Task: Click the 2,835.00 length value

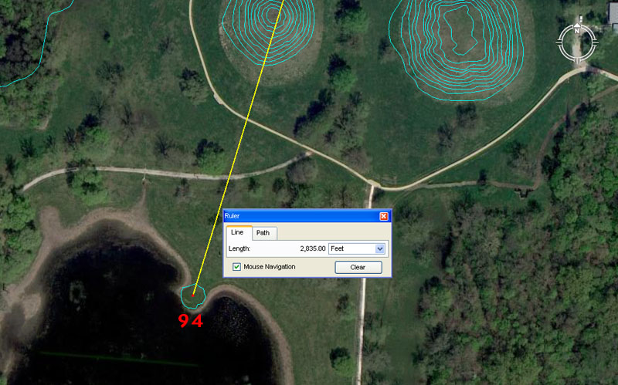Action: coord(312,248)
